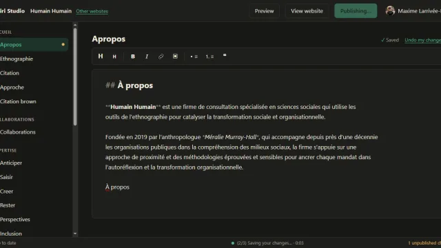Open Citation brown page
The image size is (441, 248).
(18, 101)
